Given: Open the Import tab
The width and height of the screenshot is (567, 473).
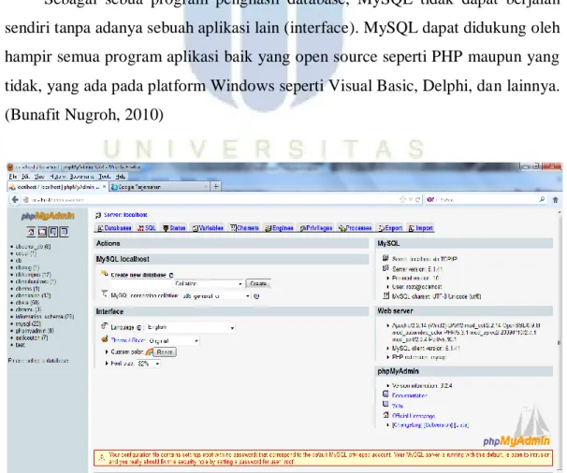Looking at the screenshot, I should point(420,228).
